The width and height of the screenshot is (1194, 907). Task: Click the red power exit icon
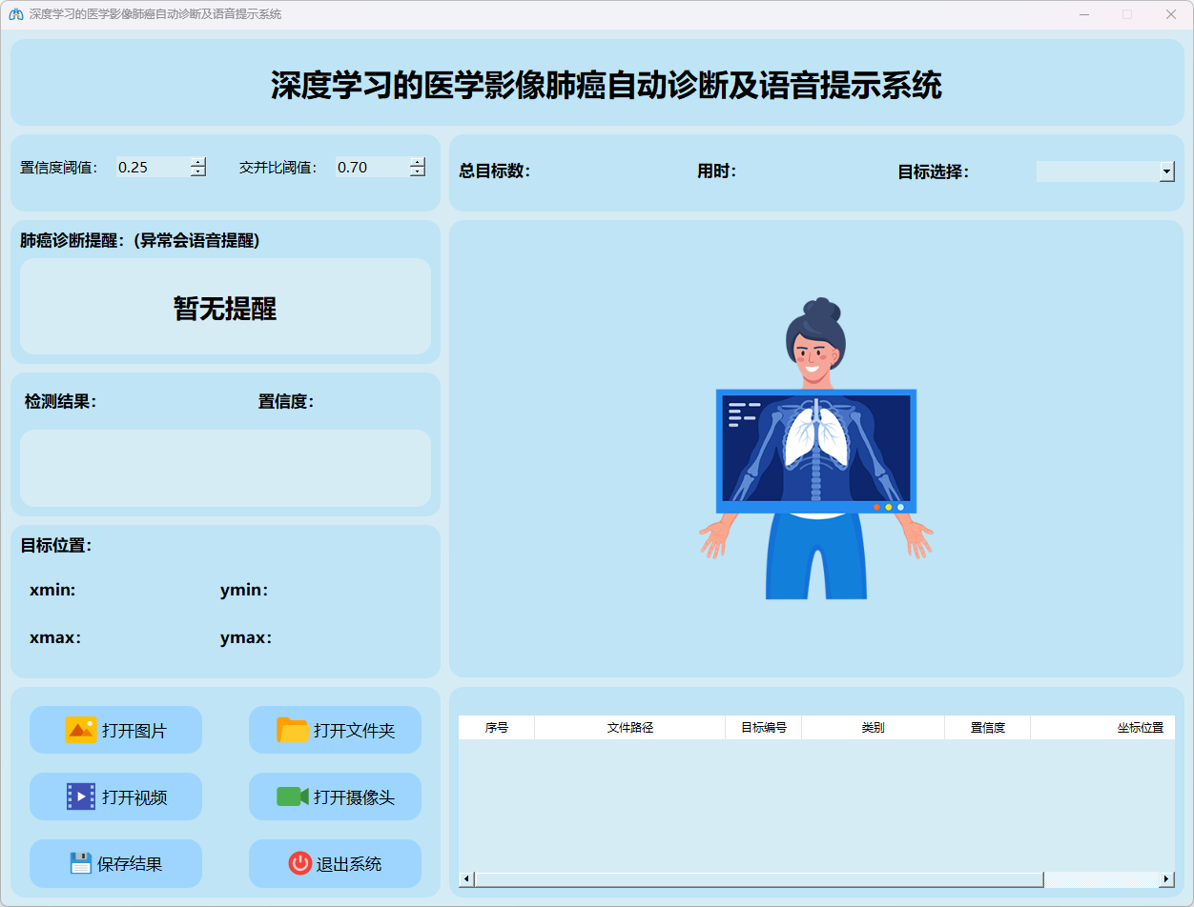click(x=299, y=863)
